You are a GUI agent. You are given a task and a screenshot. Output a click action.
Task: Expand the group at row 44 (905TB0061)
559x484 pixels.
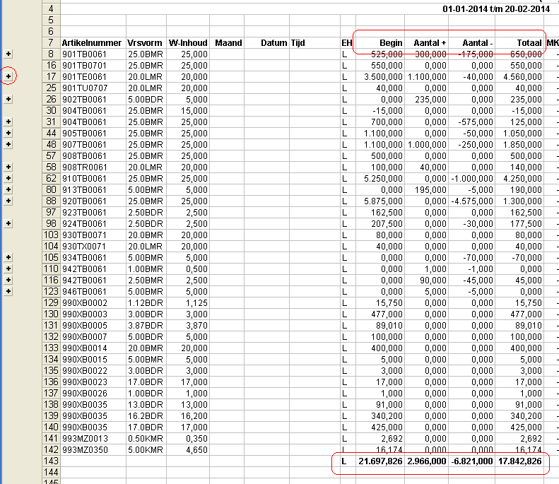point(8,133)
